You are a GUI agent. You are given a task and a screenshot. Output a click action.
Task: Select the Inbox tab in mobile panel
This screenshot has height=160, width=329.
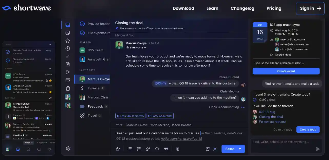[29, 143]
